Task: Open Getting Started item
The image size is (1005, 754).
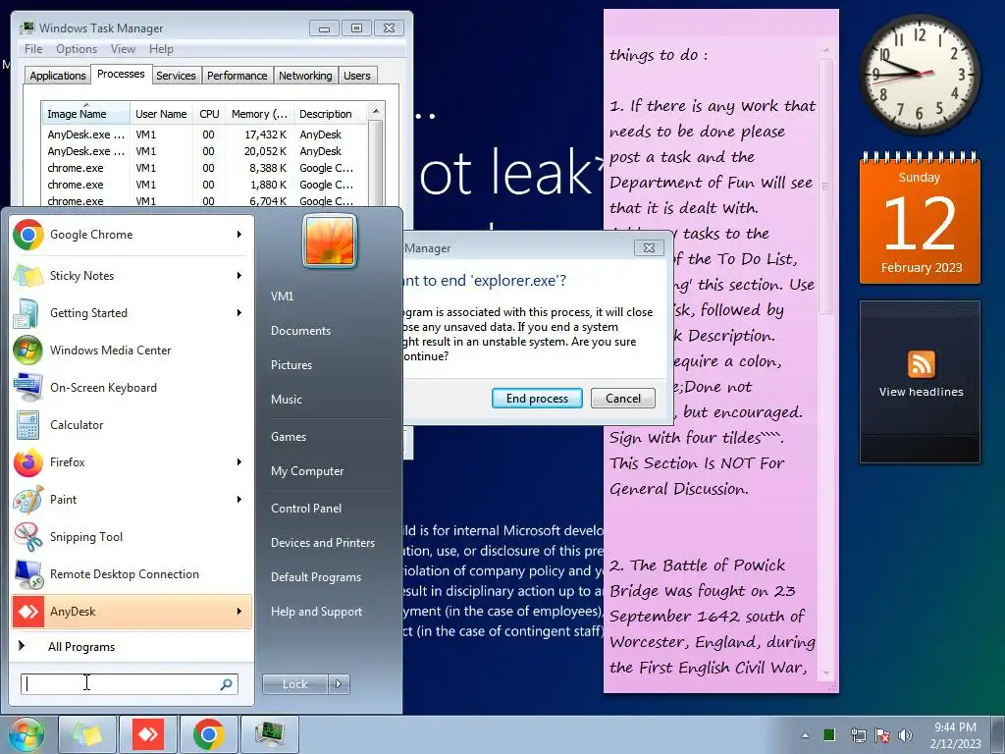Action: coord(132,313)
